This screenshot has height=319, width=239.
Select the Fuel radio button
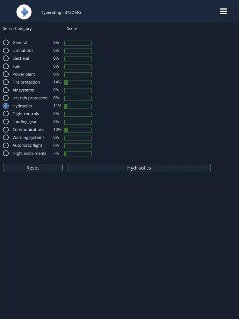[6, 66]
